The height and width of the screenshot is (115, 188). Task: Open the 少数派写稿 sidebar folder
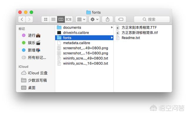tap(34, 80)
